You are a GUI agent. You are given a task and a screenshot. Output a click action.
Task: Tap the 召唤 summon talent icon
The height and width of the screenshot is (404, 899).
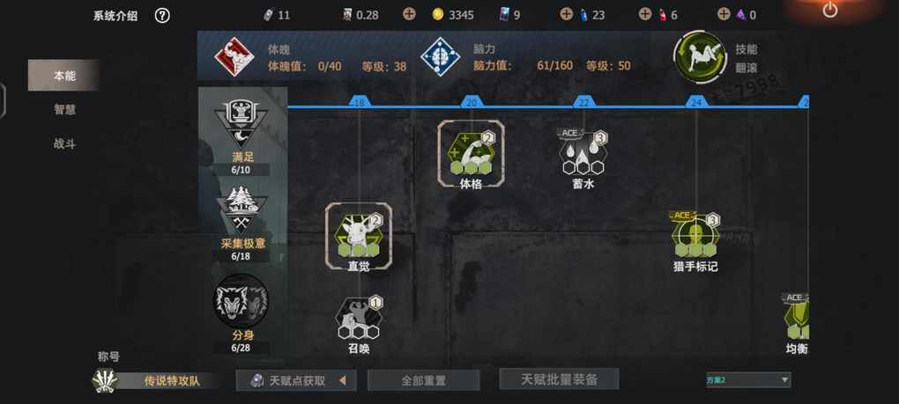(359, 318)
